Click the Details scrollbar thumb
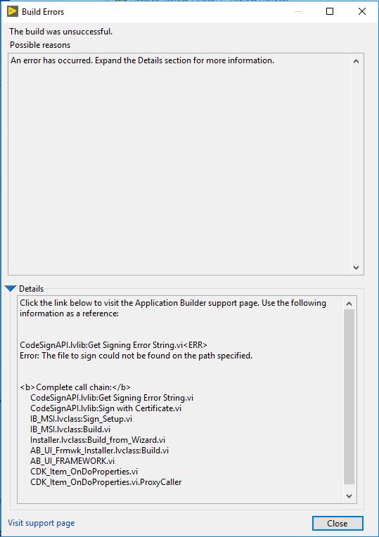 (349, 396)
